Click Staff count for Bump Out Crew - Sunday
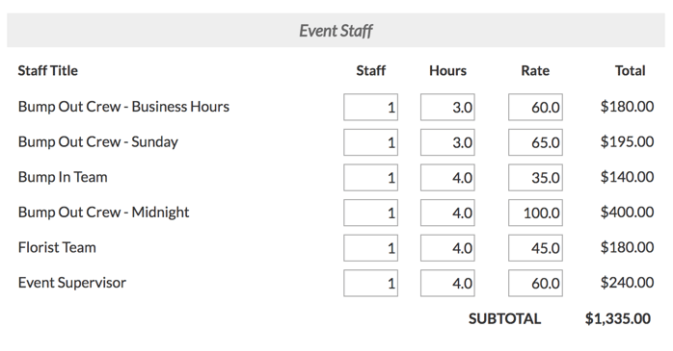This screenshot has width=673, height=351. [371, 142]
